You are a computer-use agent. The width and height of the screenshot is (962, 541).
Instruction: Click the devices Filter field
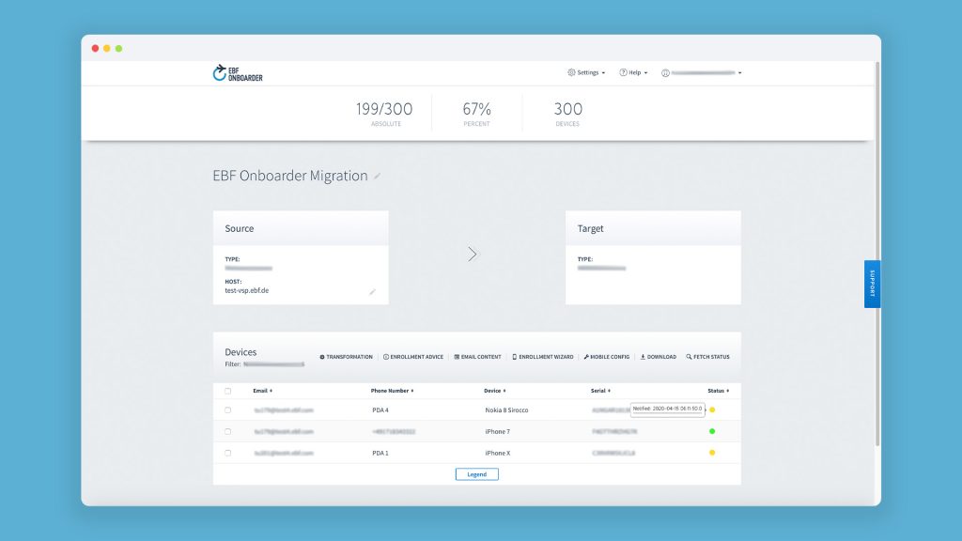click(273, 364)
